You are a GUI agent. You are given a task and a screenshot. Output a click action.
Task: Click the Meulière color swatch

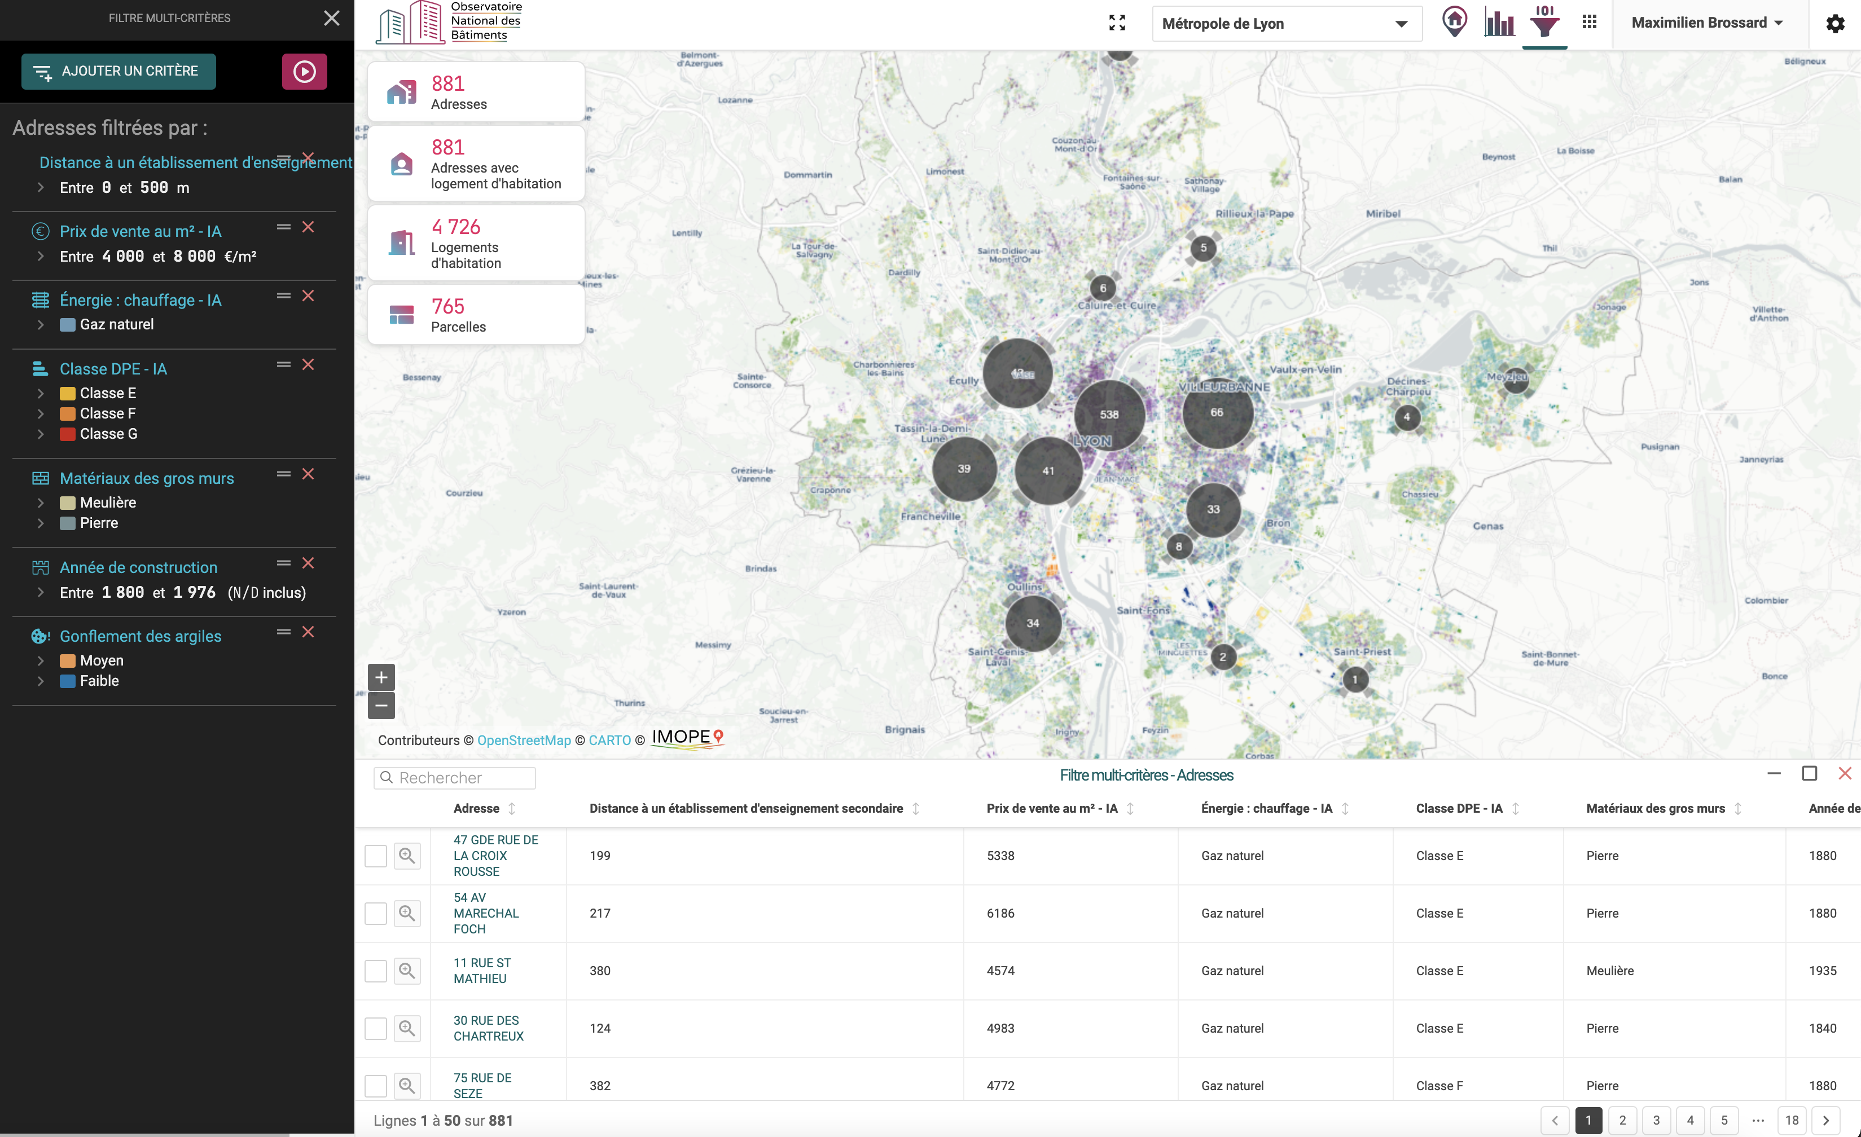67,503
